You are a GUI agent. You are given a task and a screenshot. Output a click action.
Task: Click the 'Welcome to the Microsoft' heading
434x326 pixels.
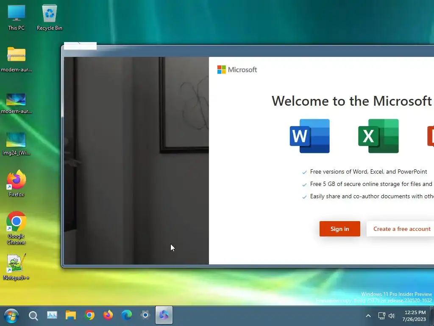click(352, 101)
